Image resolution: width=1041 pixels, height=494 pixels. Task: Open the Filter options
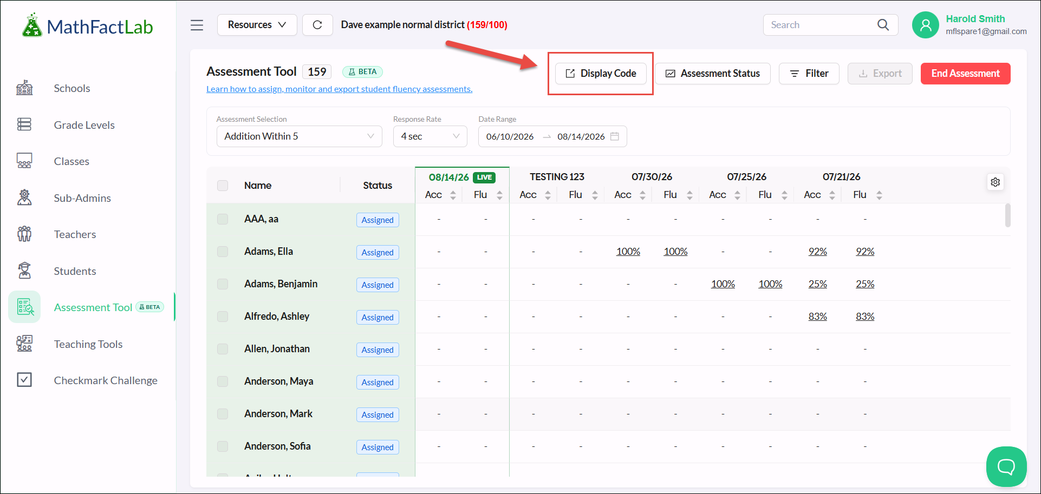(x=809, y=74)
